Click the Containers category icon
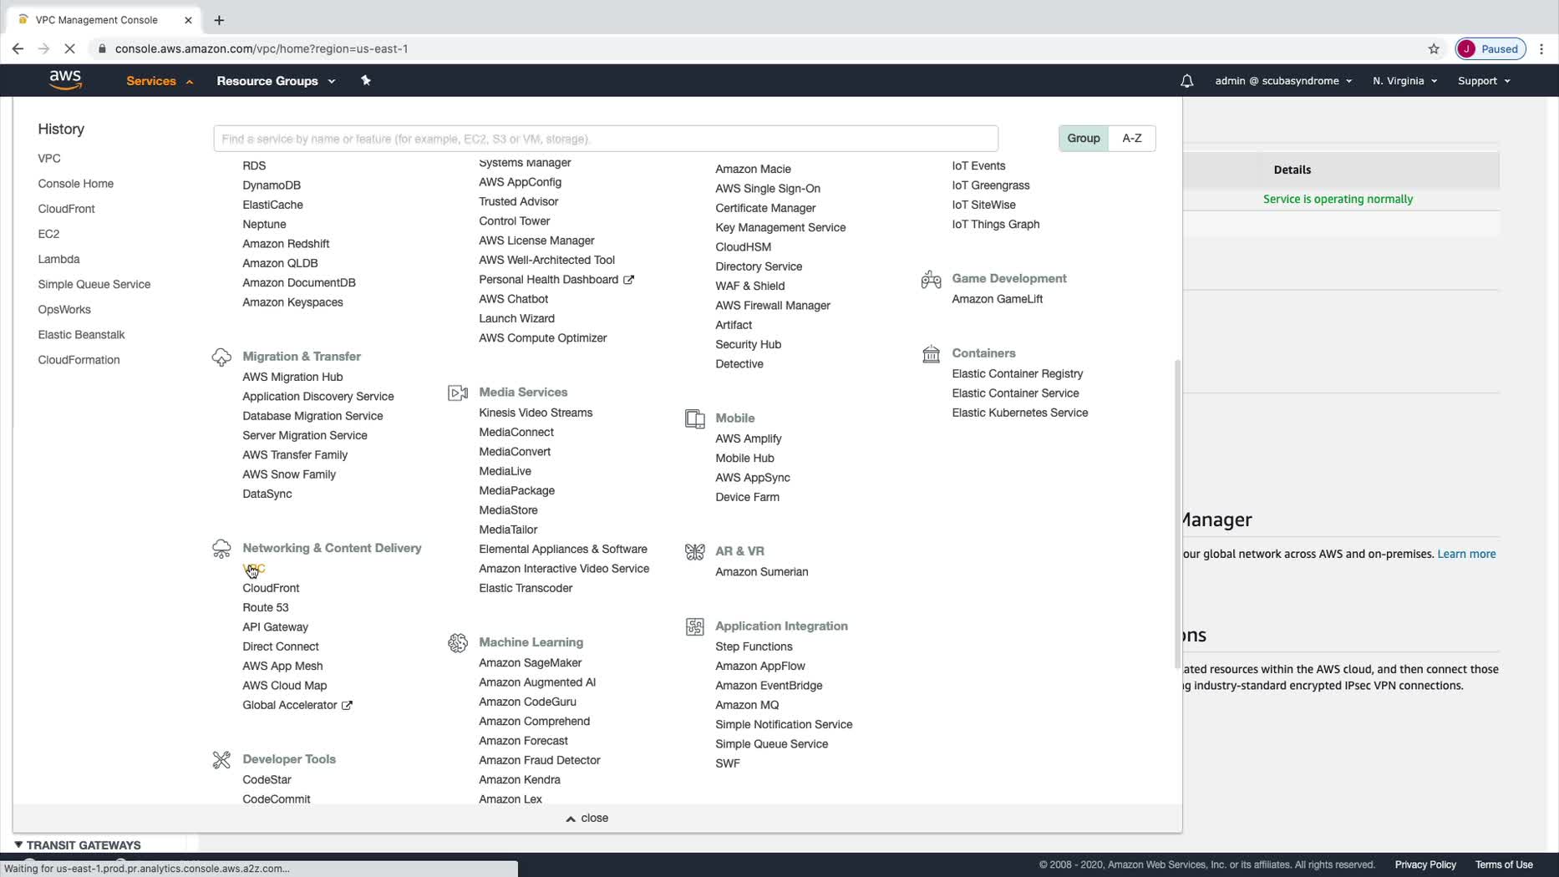The image size is (1559, 877). (931, 354)
